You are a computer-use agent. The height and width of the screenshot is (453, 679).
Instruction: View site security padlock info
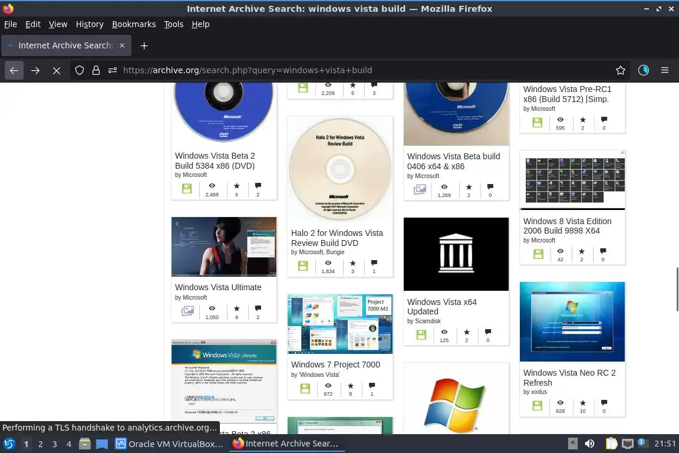[95, 70]
